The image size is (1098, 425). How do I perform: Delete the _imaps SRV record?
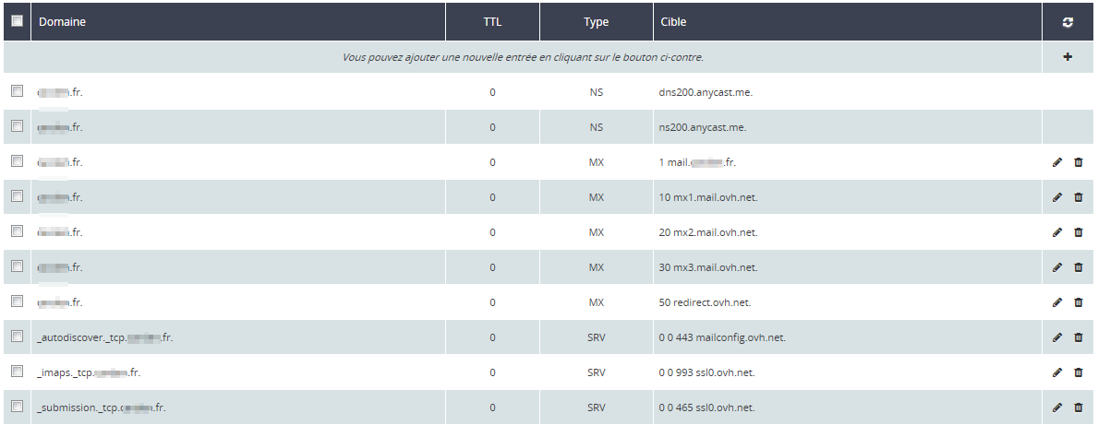(x=1078, y=372)
